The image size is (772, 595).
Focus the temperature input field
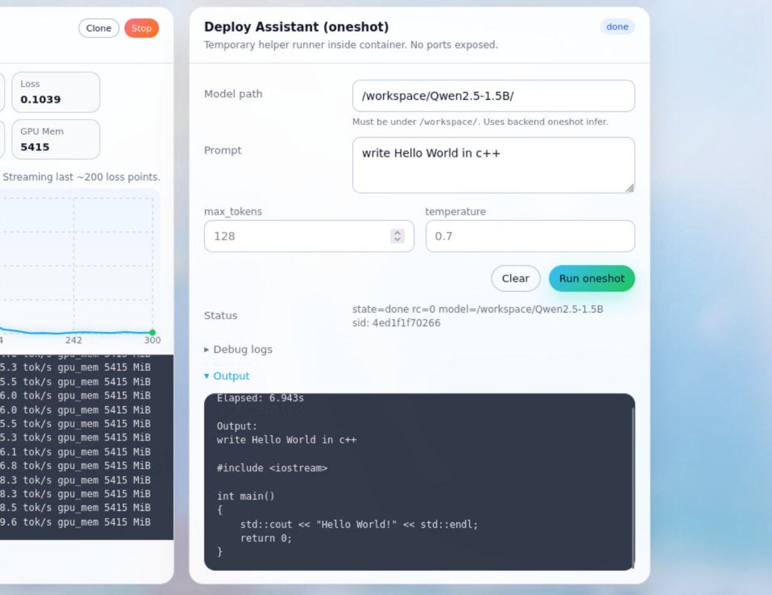click(529, 236)
